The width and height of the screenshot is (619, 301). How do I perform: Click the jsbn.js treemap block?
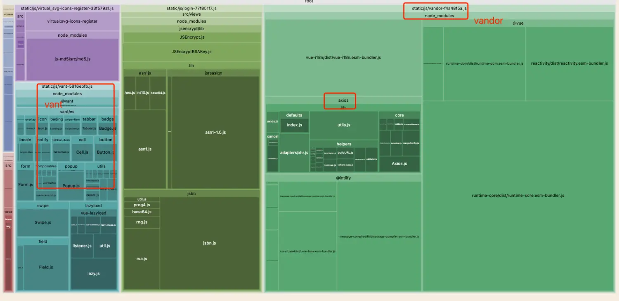point(209,243)
